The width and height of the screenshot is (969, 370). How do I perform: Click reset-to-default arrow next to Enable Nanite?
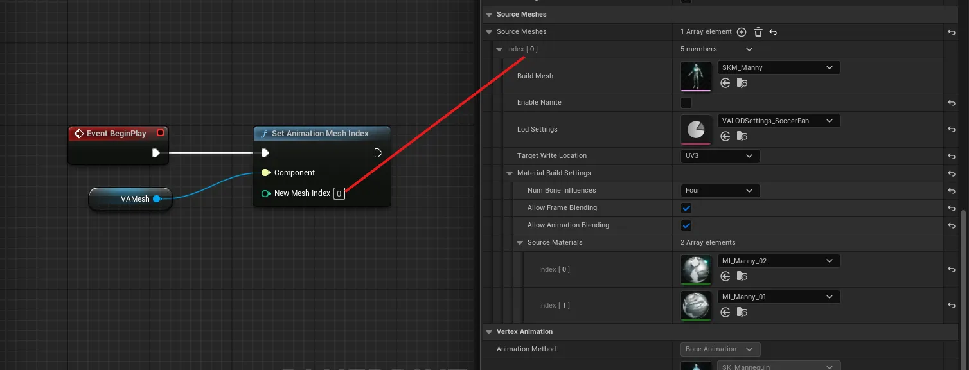[952, 103]
